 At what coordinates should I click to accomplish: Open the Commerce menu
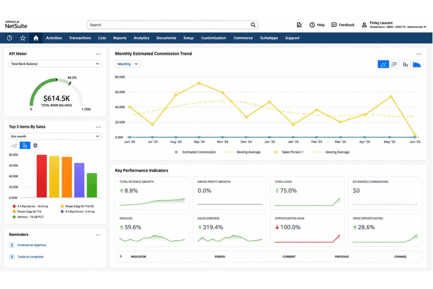pyautogui.click(x=243, y=38)
